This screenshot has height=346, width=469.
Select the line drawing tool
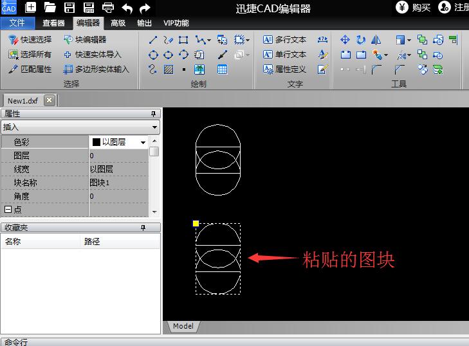click(153, 40)
